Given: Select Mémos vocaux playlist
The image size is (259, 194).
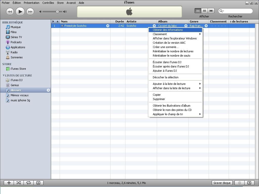Looking at the screenshot, I should point(19,95).
